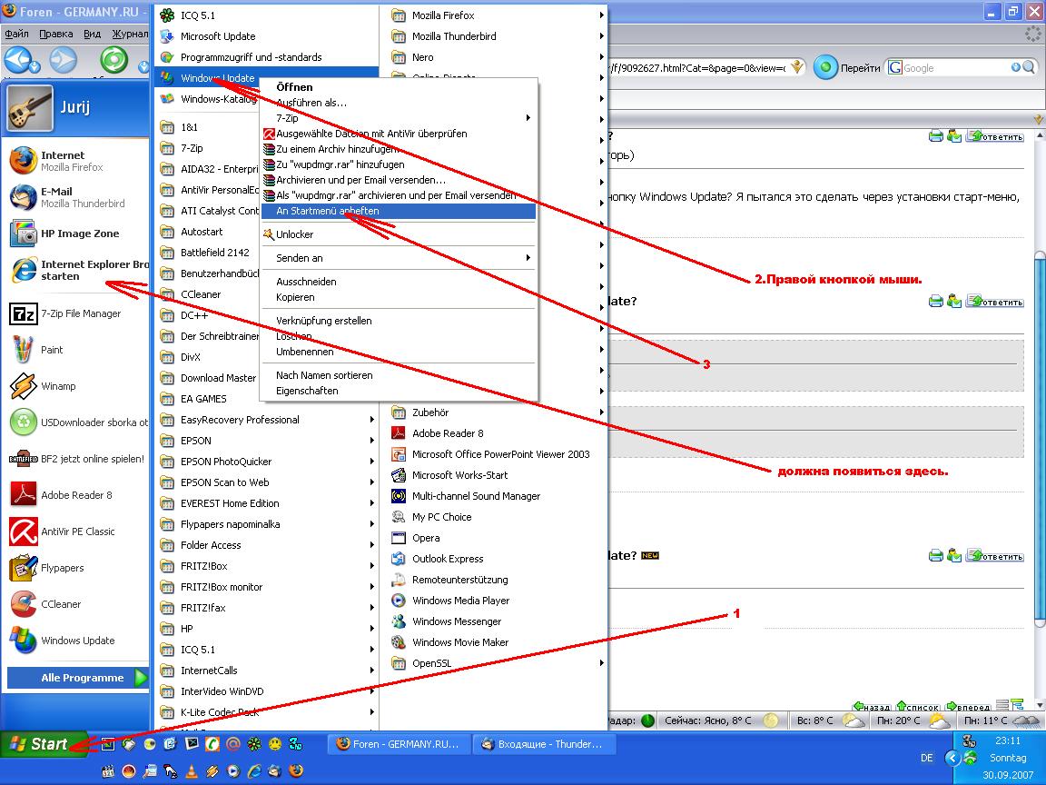
Task: Click the Jurij guitar user picture
Action: (x=30, y=107)
